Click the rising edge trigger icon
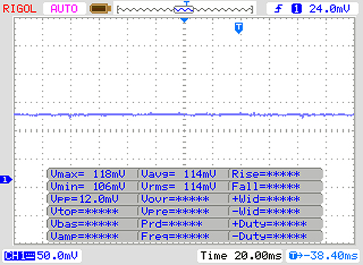Screen dimensions: 363x265 [x=278, y=9]
